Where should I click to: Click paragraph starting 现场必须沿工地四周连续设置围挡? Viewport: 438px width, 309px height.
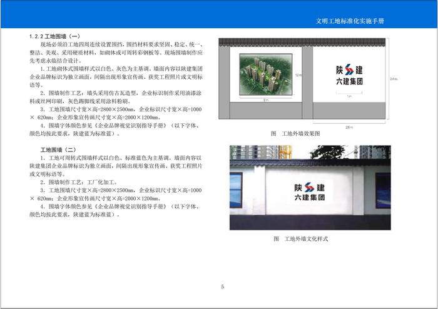pyautogui.click(x=116, y=53)
